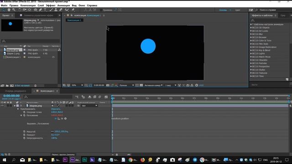The width and height of the screenshot is (292, 164).
Task: Click interpret footage icon in project panel
Action: pos(2,86)
